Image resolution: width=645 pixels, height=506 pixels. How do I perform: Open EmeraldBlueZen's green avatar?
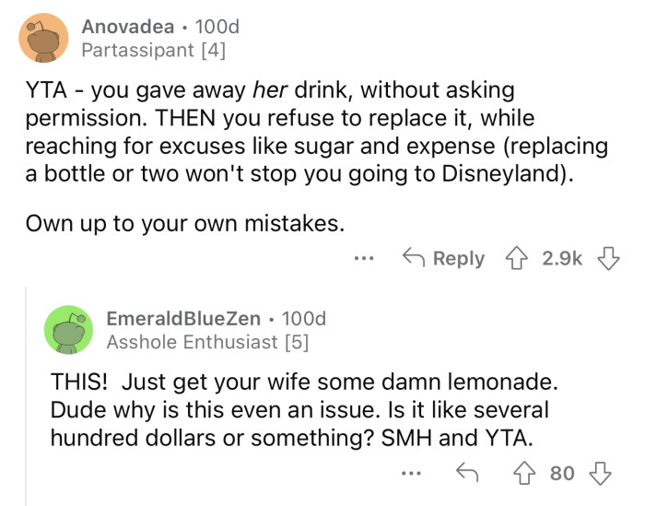tap(69, 330)
